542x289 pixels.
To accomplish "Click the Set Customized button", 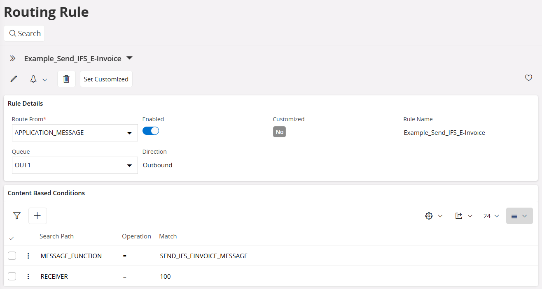I will pyautogui.click(x=106, y=79).
